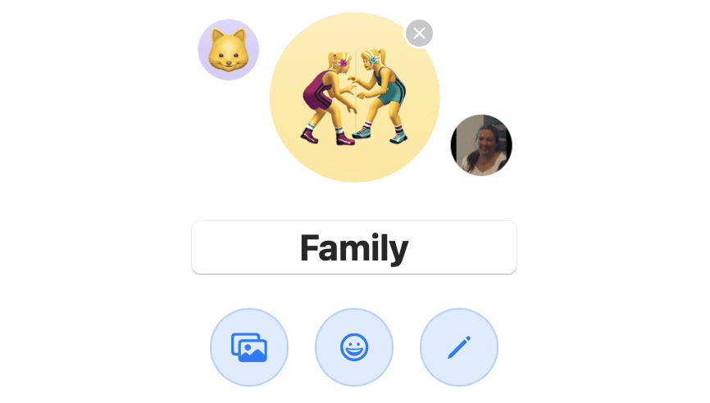Select the pencil edit button
Image resolution: width=710 pixels, height=403 pixels.
coord(459,347)
